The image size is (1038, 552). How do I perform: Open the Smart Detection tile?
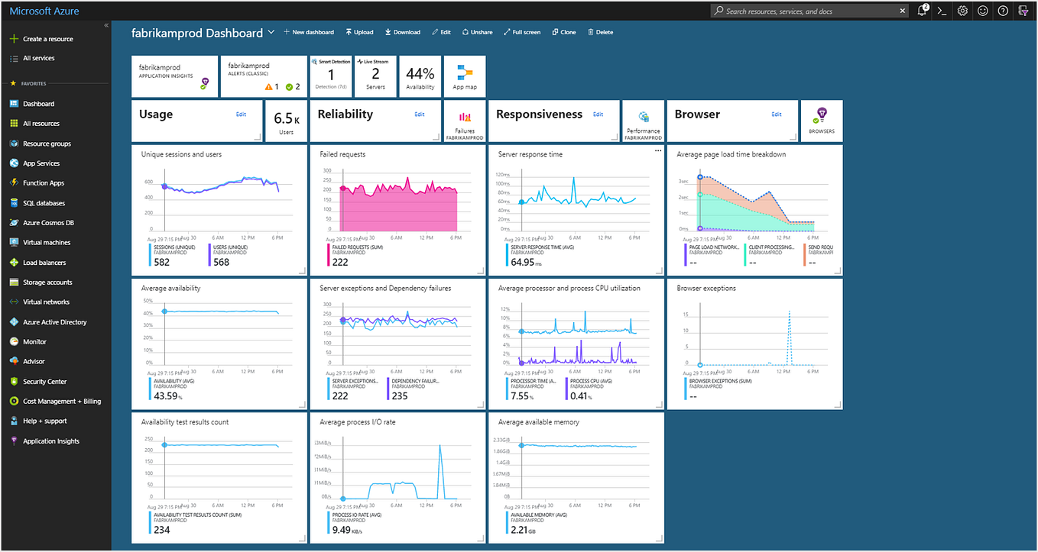(330, 76)
